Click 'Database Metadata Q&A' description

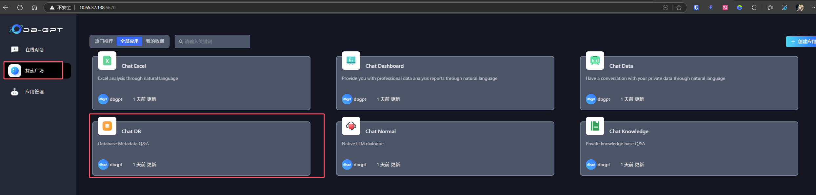(123, 144)
